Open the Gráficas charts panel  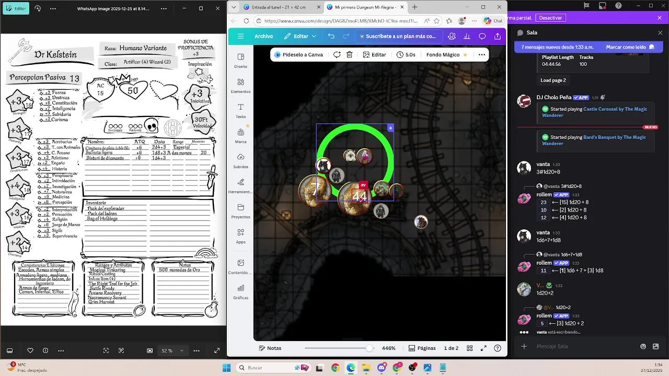click(240, 291)
